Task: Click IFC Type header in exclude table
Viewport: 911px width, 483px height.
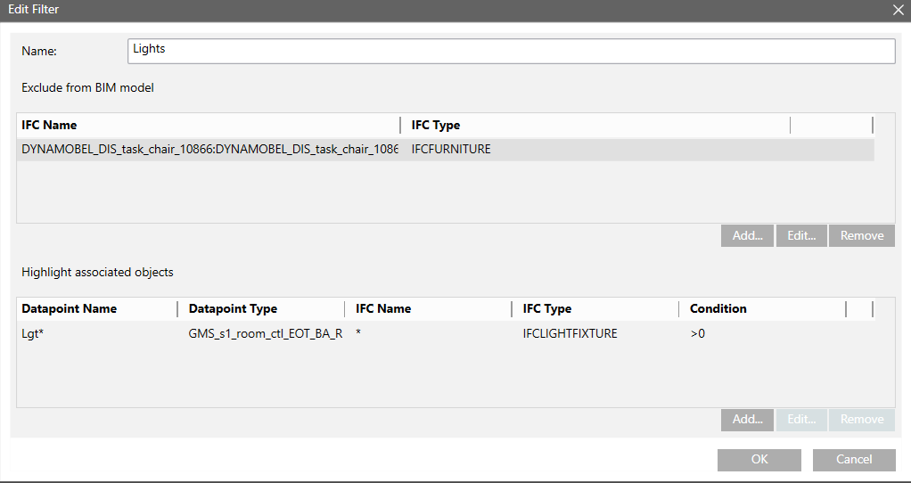Action: (x=436, y=126)
